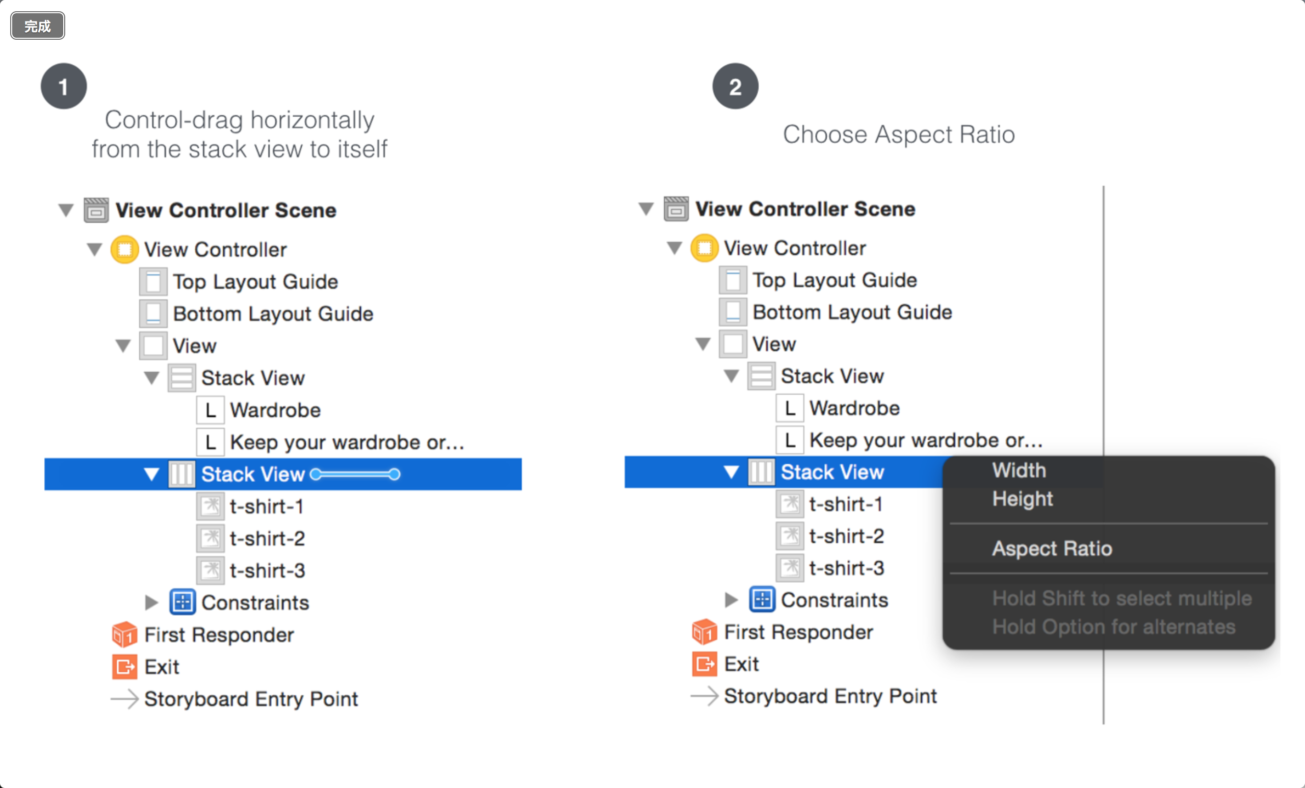
Task: Click the control-drag connector line end handle
Action: [394, 474]
